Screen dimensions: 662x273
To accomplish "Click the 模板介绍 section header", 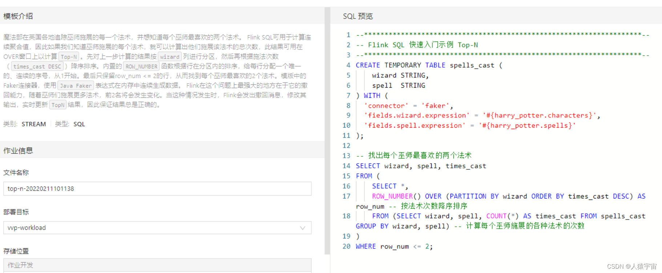I will [18, 16].
